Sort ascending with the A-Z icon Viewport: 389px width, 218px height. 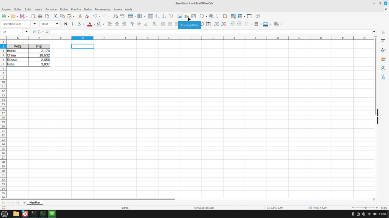click(x=158, y=16)
